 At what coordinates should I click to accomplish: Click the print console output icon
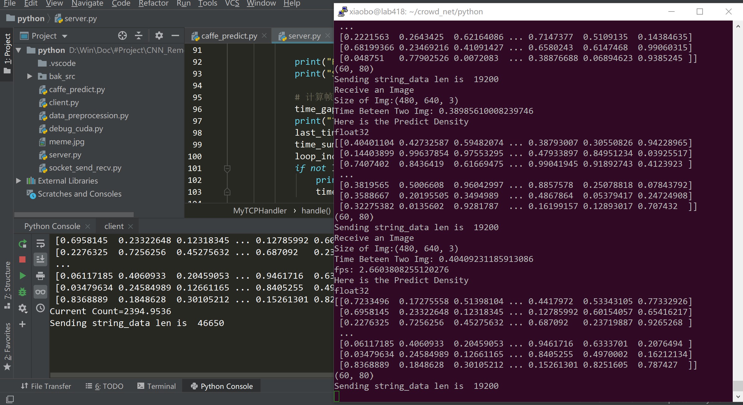40,276
